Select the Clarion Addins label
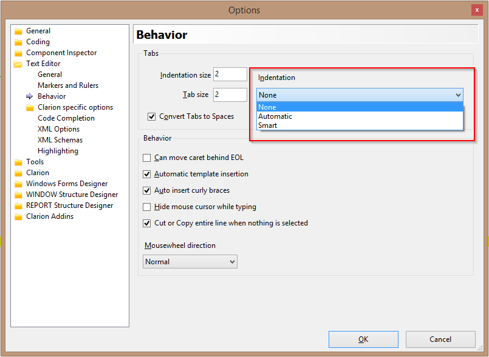Viewport: 489px width, 357px height. click(x=50, y=216)
